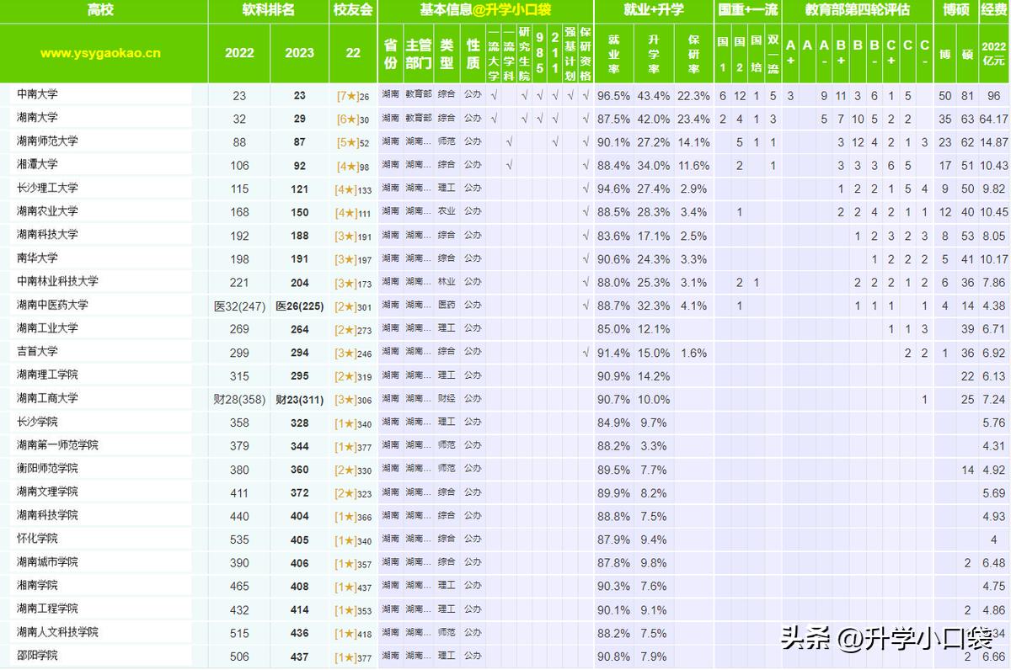1011x670 pixels.
Task: Click the 湖南农业大学 school name
Action: (47, 212)
